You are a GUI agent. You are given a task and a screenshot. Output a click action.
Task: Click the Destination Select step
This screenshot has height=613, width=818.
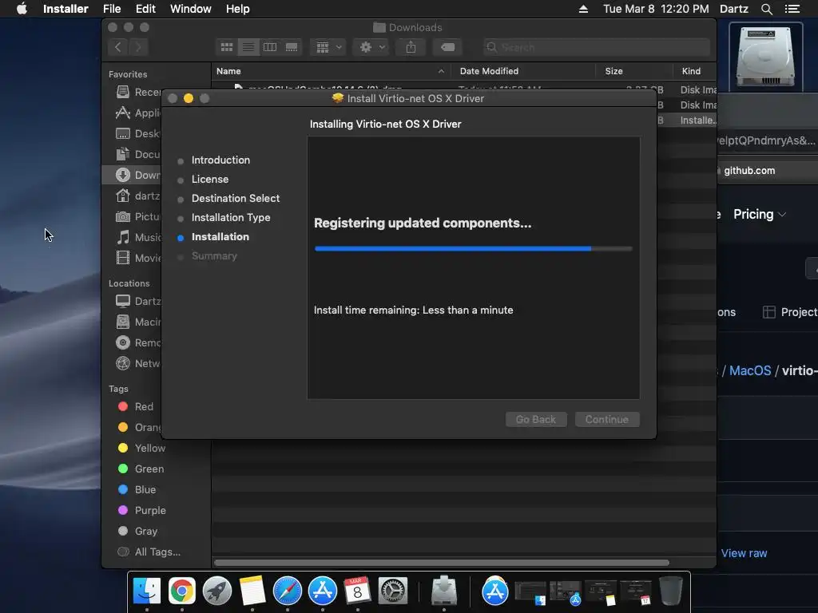click(x=236, y=199)
